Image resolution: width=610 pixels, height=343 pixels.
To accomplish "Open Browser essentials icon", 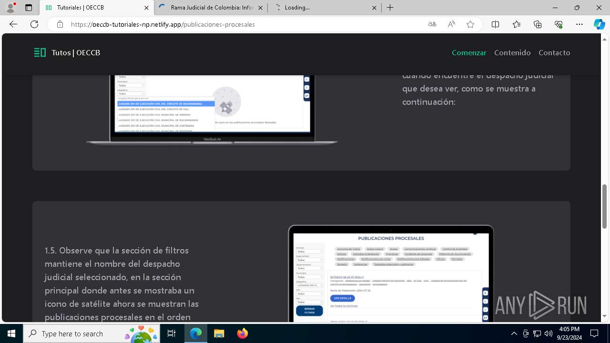I will click(559, 24).
